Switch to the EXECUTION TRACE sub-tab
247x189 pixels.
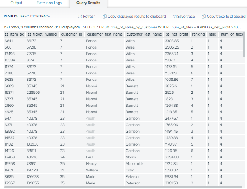(x=35, y=16)
